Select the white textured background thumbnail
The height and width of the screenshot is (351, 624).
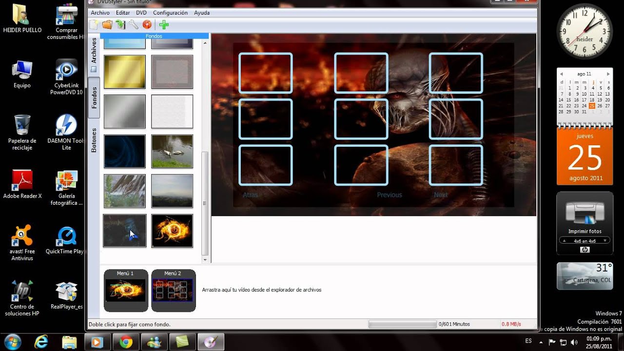tap(172, 112)
